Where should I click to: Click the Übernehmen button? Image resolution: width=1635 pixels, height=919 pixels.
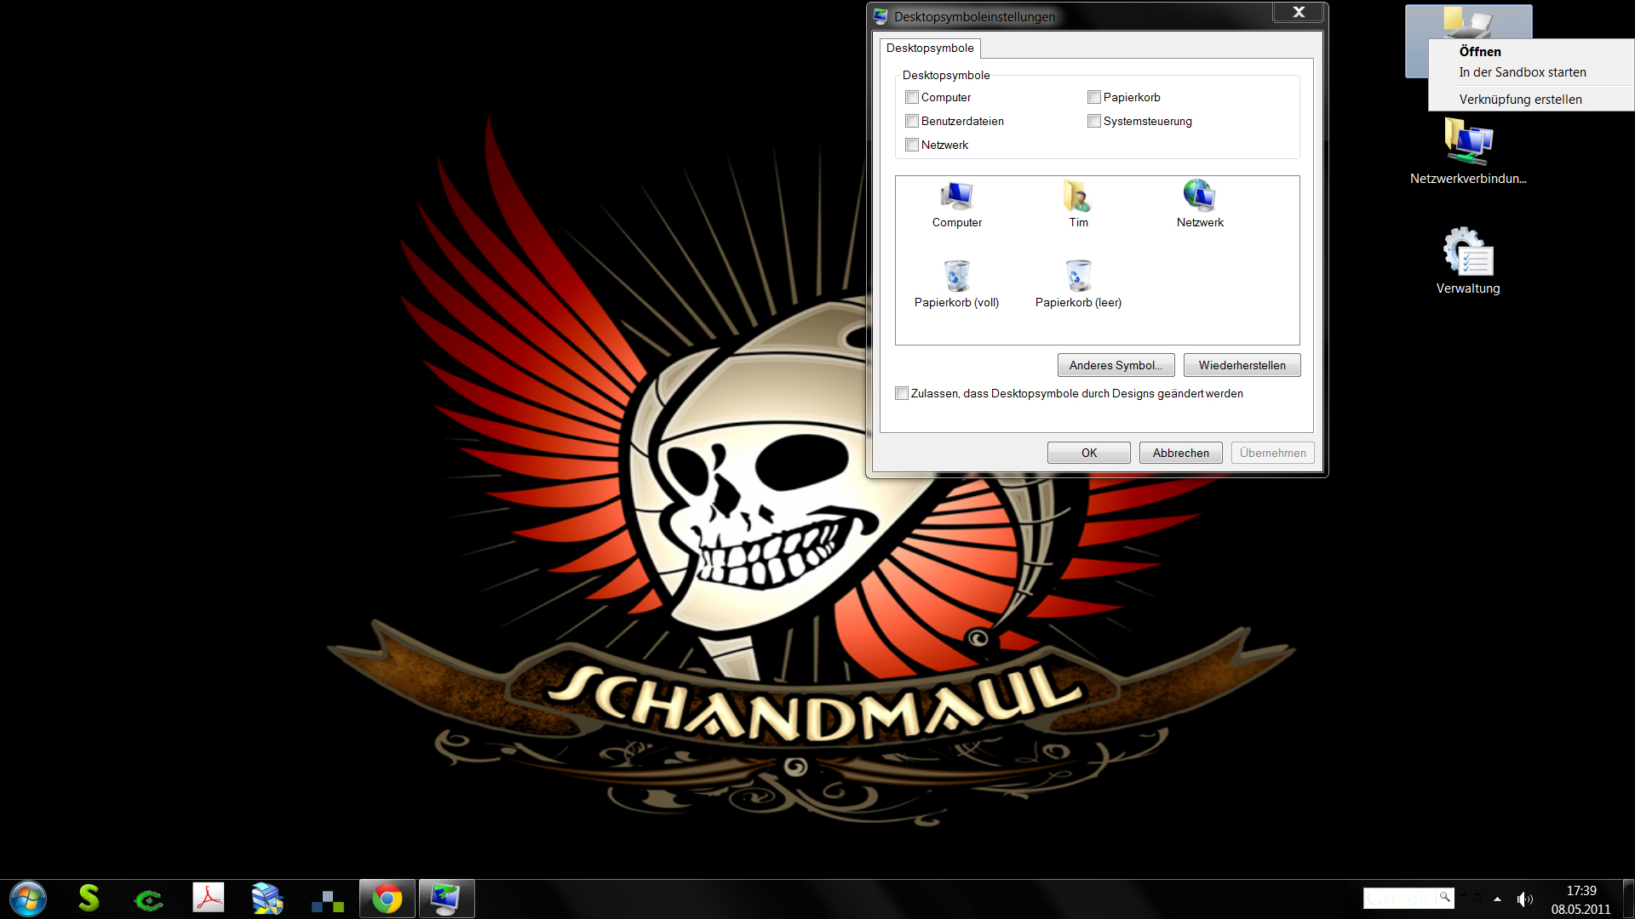[1272, 453]
